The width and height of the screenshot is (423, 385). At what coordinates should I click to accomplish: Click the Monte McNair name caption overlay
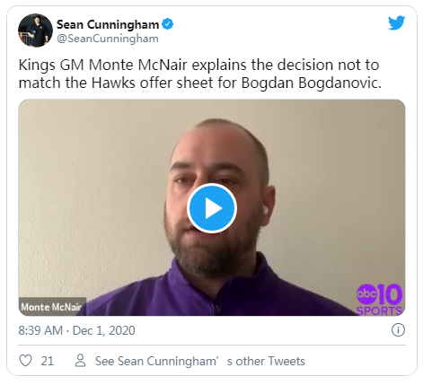(52, 307)
